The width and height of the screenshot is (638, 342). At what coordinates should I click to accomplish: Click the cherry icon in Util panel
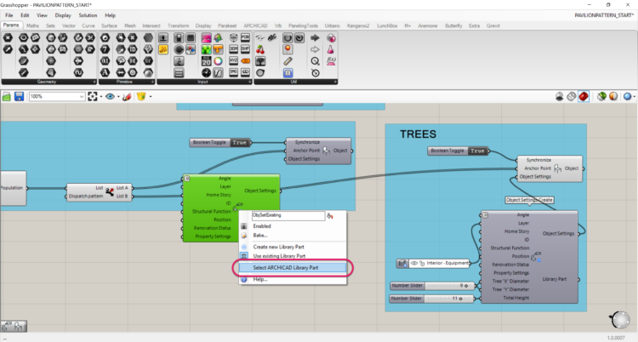(x=260, y=49)
